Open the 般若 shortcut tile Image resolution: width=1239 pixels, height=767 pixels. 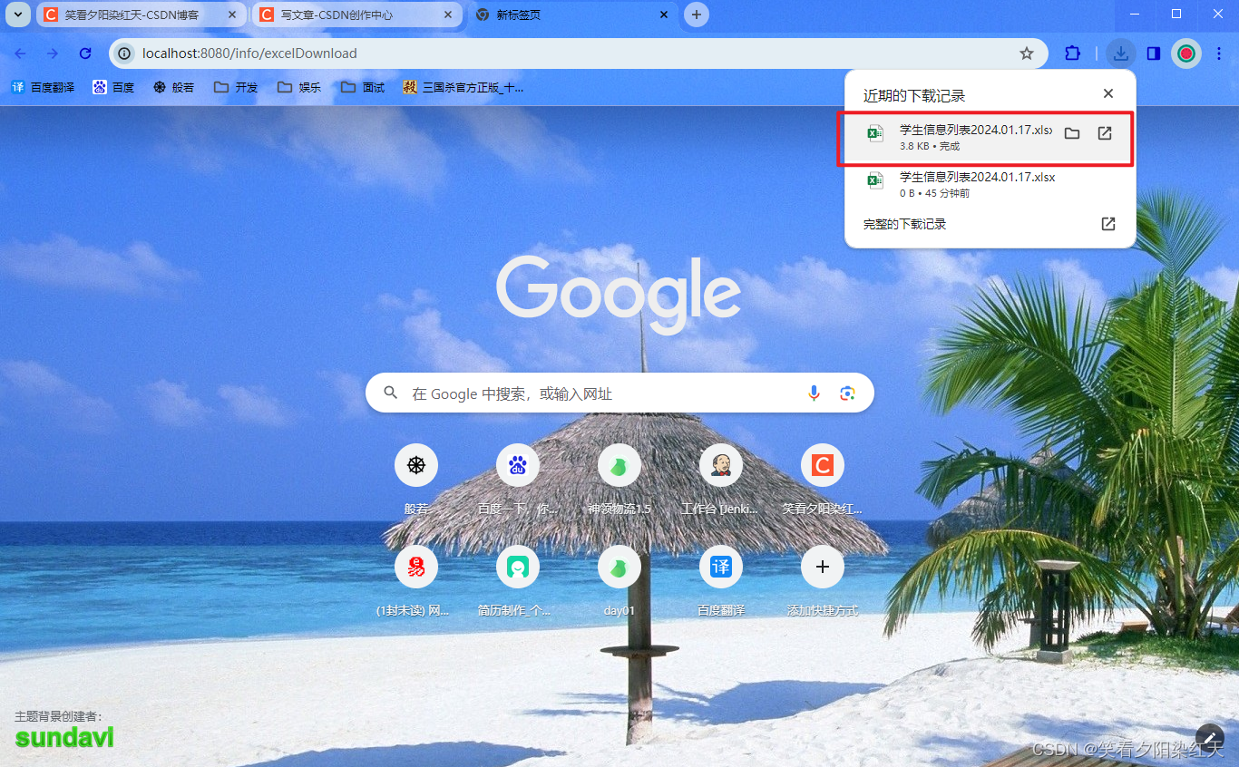416,481
